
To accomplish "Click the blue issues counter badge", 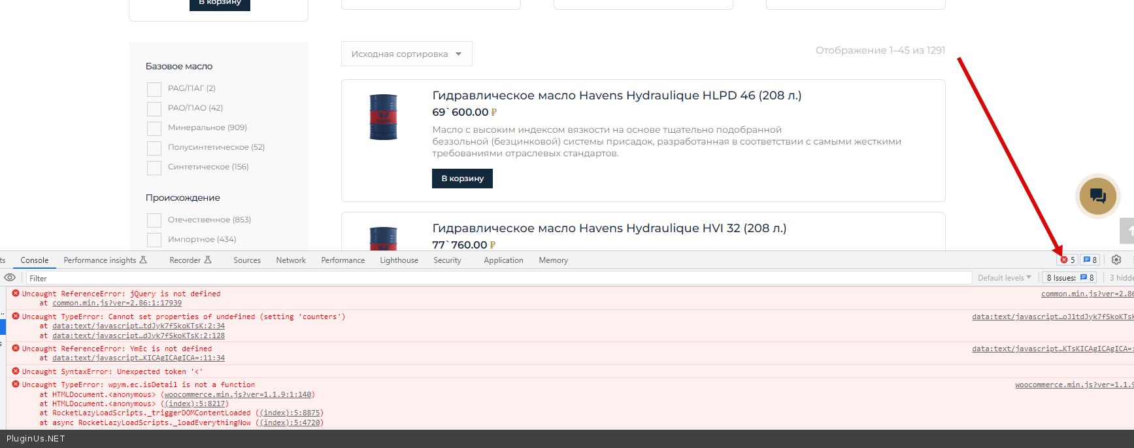I will pyautogui.click(x=1090, y=260).
